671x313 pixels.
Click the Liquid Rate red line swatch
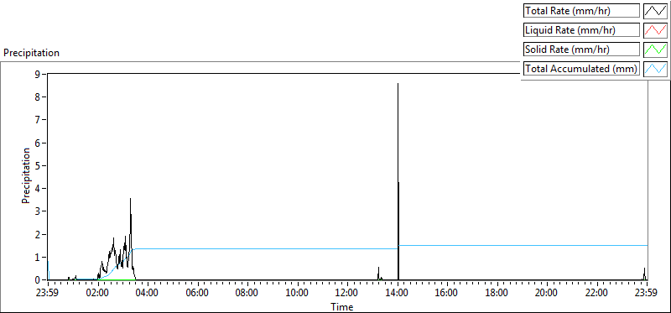coord(656,30)
